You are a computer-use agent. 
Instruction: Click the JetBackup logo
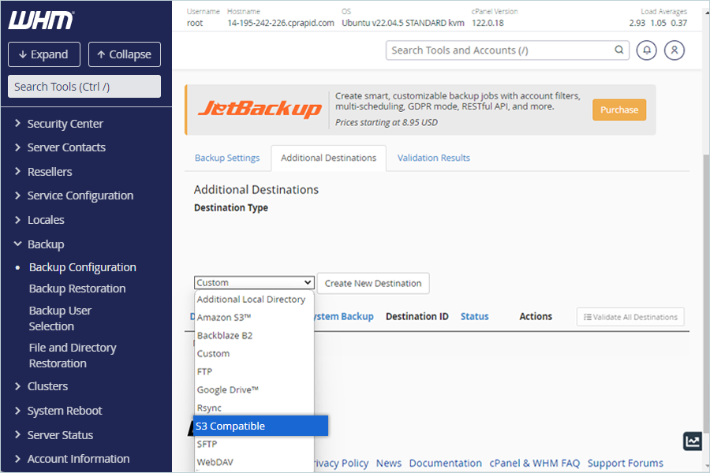pyautogui.click(x=260, y=109)
